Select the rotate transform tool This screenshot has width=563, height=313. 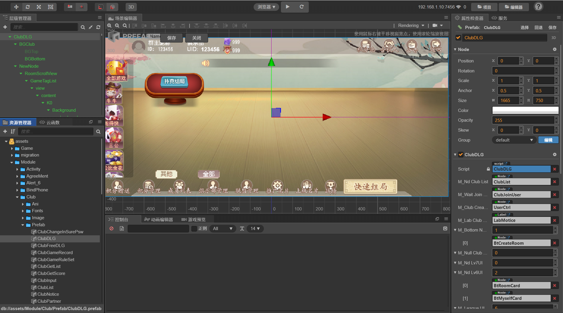click(x=28, y=7)
